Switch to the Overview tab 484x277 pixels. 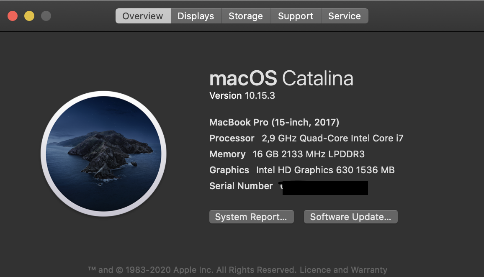(x=143, y=16)
